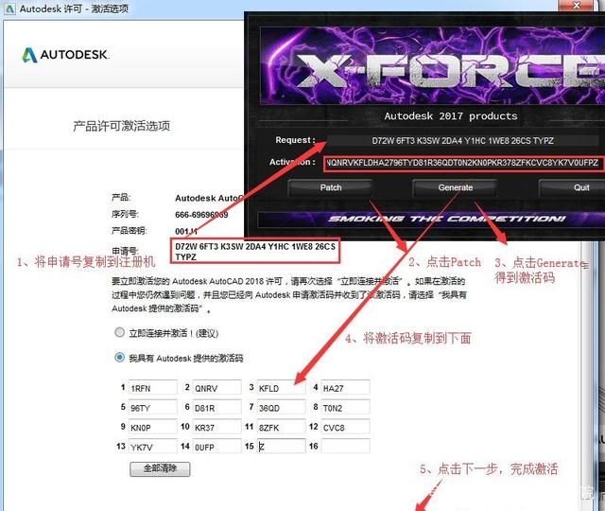Click the Quit button in X-Force
605x511 pixels.
[572, 188]
